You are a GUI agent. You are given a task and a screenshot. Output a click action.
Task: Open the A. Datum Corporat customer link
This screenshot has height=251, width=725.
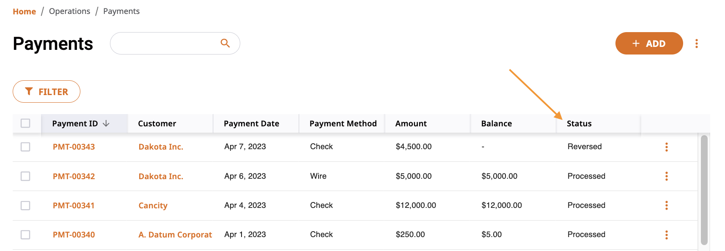pyautogui.click(x=175, y=235)
